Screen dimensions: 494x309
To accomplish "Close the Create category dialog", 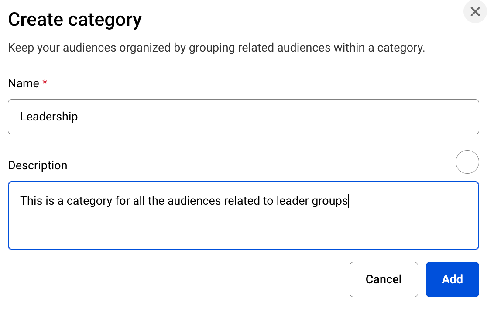I will point(475,11).
